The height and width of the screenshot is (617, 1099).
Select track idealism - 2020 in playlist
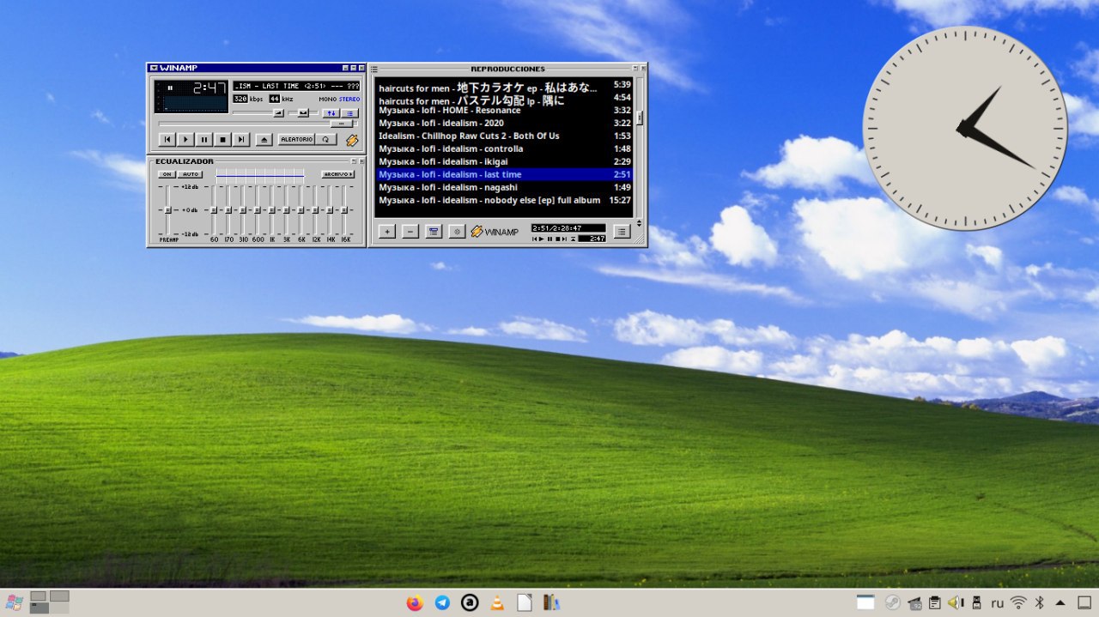tap(505, 123)
